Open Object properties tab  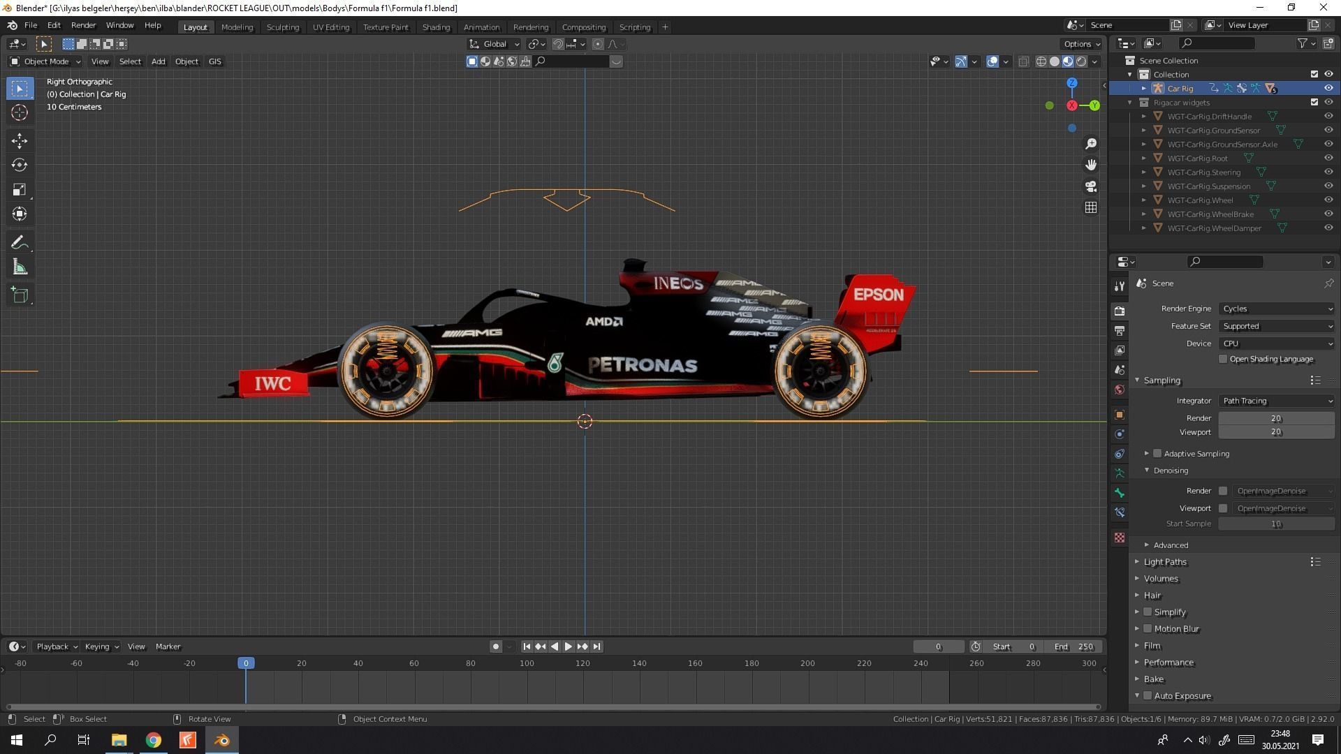[x=1120, y=415]
